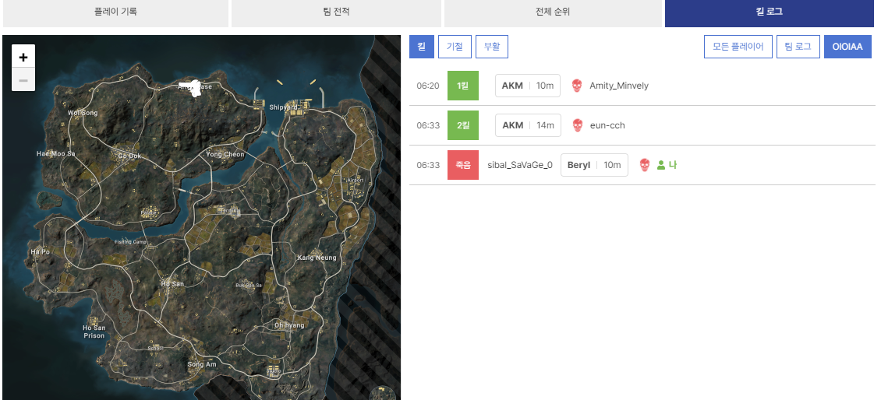
Task: Toggle the 기절 filter button
Action: pos(455,47)
